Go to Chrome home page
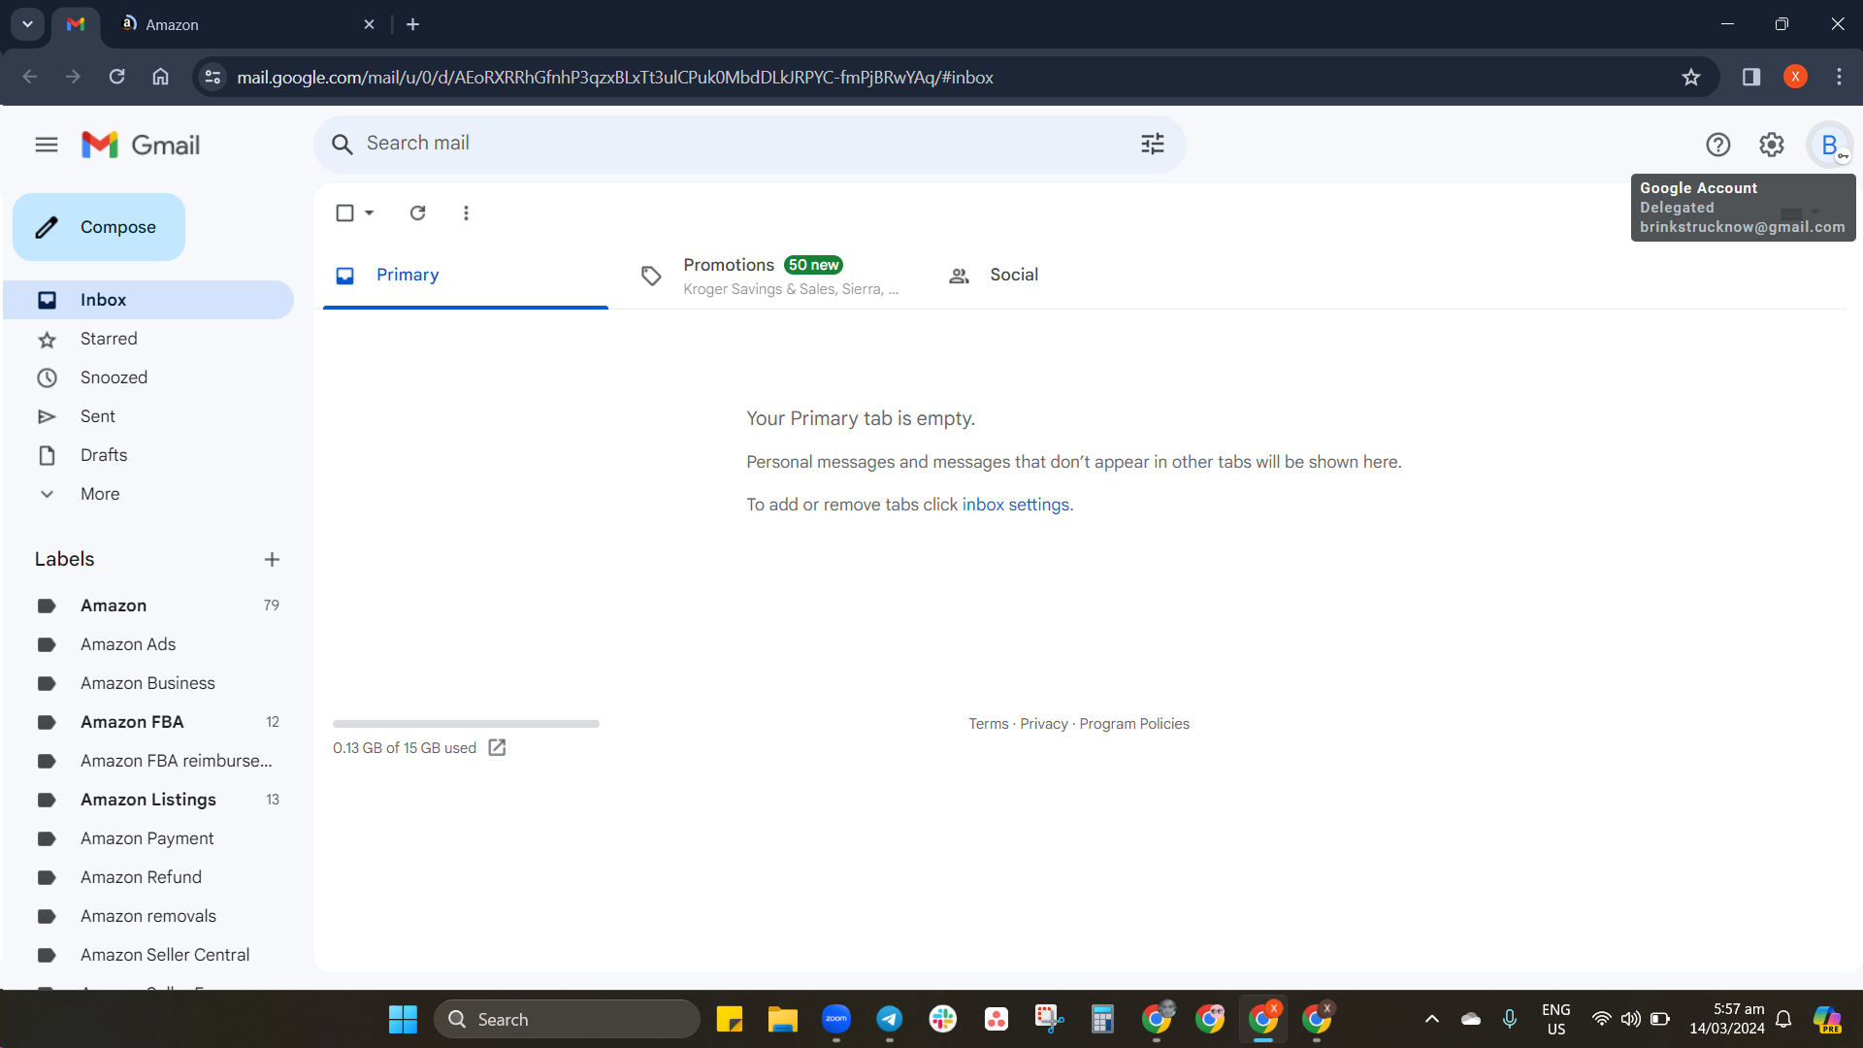The height and width of the screenshot is (1048, 1863). point(161,77)
